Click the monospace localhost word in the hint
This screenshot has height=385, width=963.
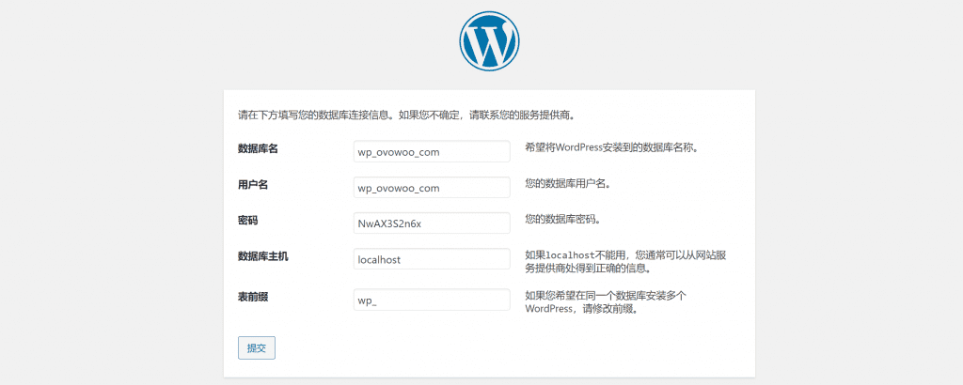click(x=572, y=254)
